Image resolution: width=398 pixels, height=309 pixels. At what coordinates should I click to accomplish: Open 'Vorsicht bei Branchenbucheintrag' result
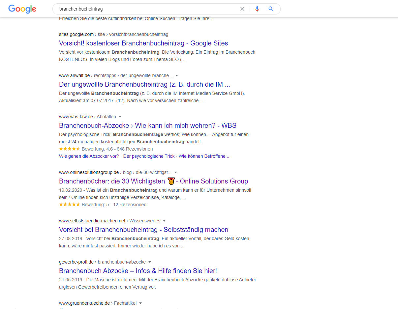click(143, 230)
